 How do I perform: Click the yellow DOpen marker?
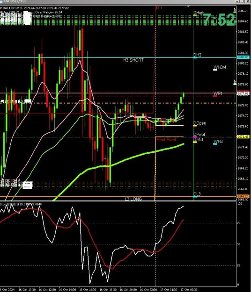click(x=195, y=126)
